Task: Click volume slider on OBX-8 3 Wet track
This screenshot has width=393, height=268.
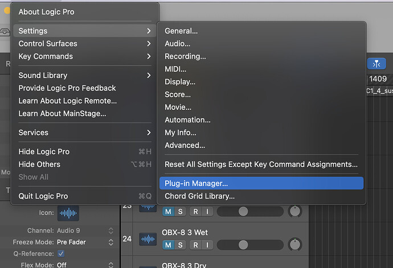Action: point(250,245)
